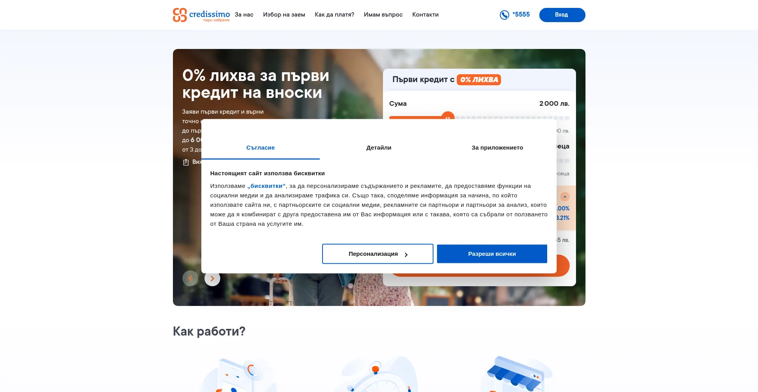
Task: Open Контакти page
Action: point(426,15)
